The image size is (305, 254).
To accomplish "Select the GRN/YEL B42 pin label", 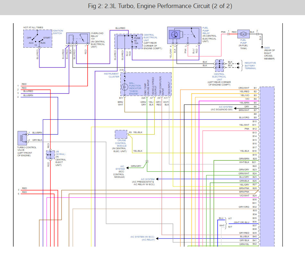I will tap(248, 244).
